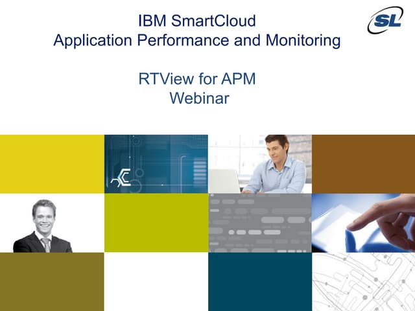This screenshot has height=311, width=415.
Task: Select the solid brown tile
Action: 363,164
